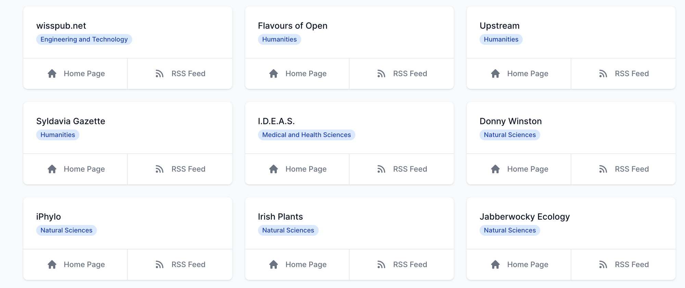Click the RSS icon in the Irish Plants card
The width and height of the screenshot is (685, 288).
pyautogui.click(x=381, y=265)
